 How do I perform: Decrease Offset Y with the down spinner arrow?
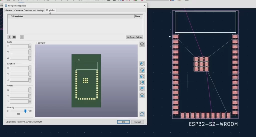pyautogui.click(x=30, y=97)
